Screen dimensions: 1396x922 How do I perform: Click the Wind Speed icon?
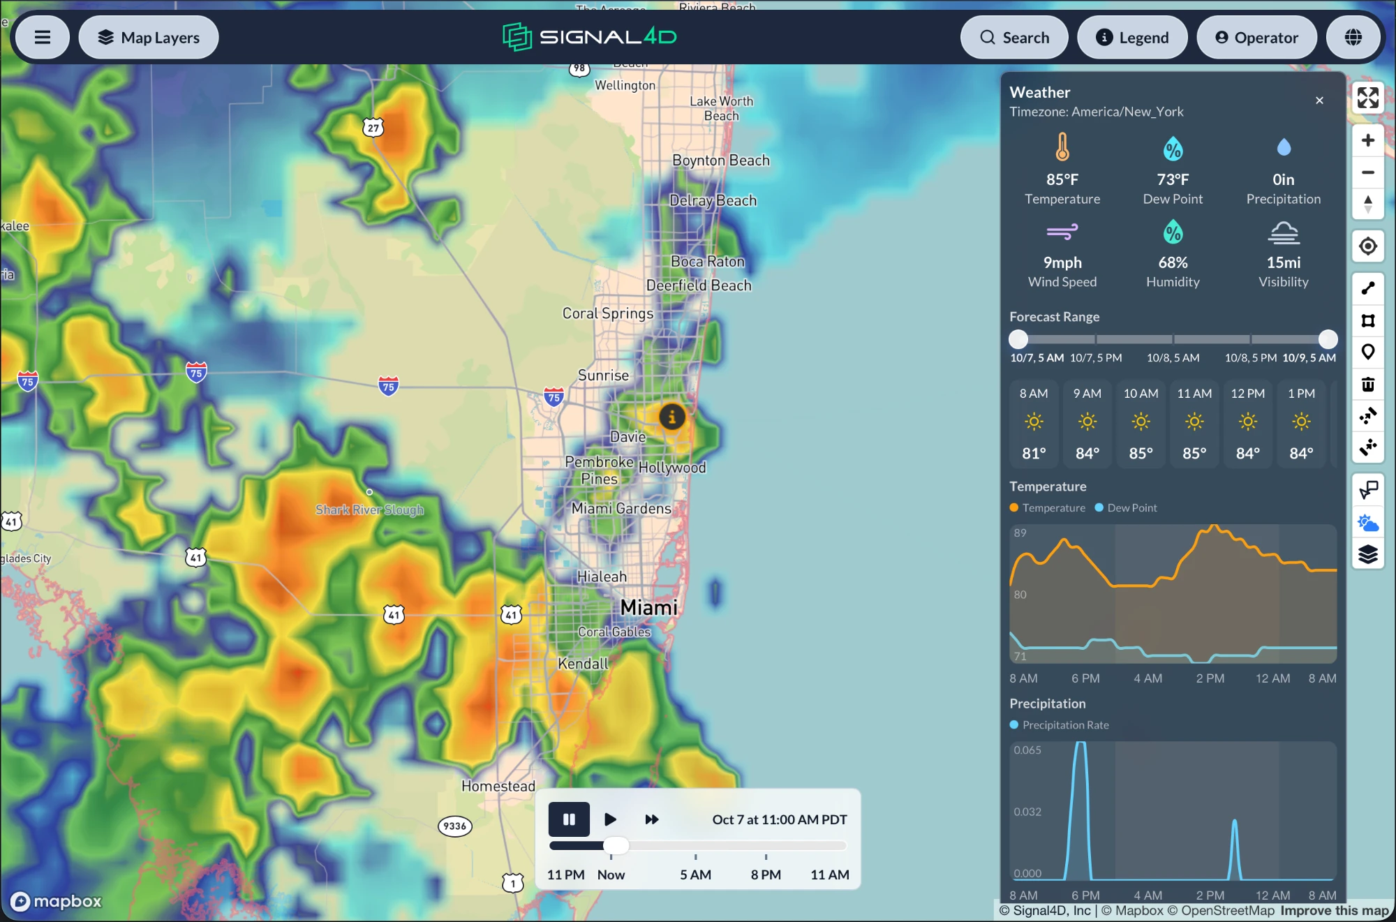pyautogui.click(x=1062, y=232)
